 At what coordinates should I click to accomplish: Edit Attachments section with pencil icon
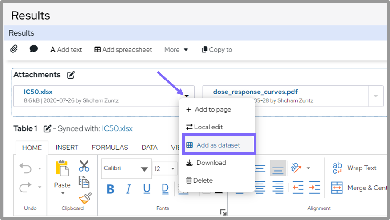71,75
